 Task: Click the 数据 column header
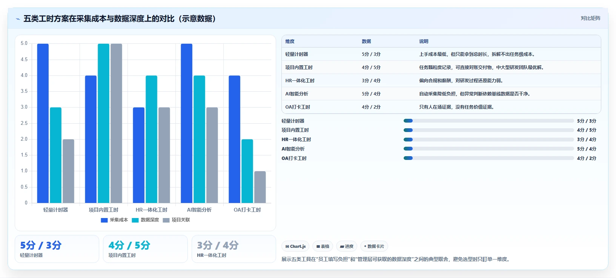coord(366,41)
